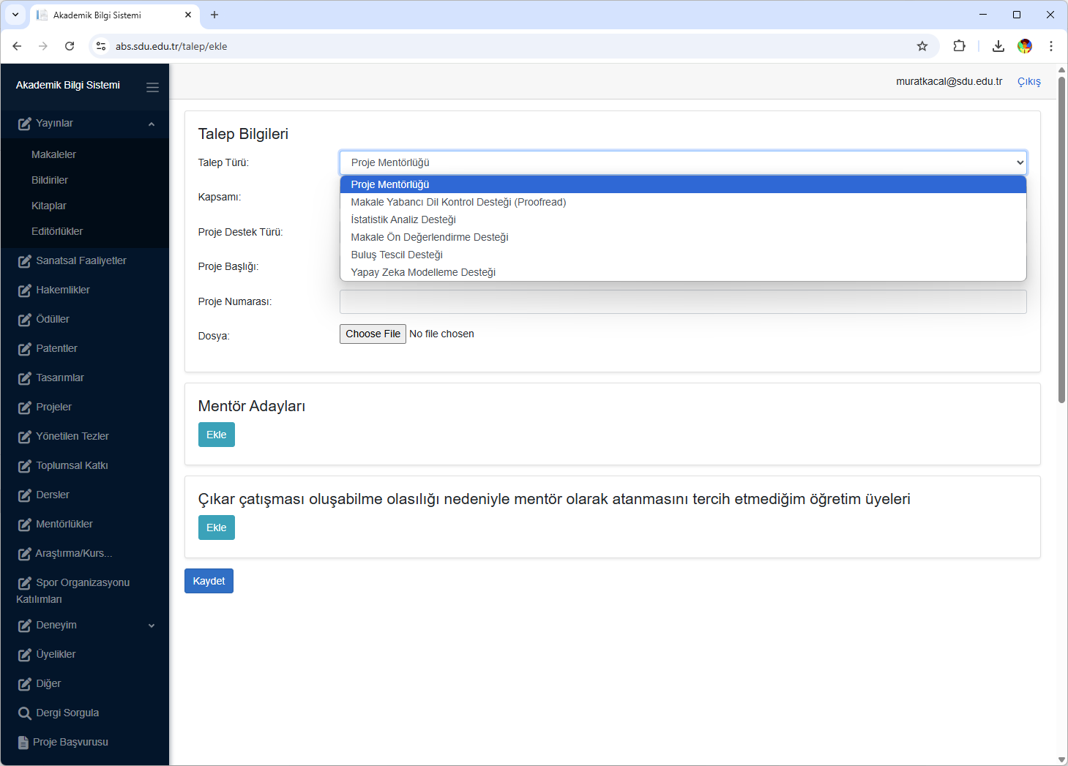Viewport: 1068px width, 766px height.
Task: Reload the page with the refresh icon
Action: coord(70,46)
